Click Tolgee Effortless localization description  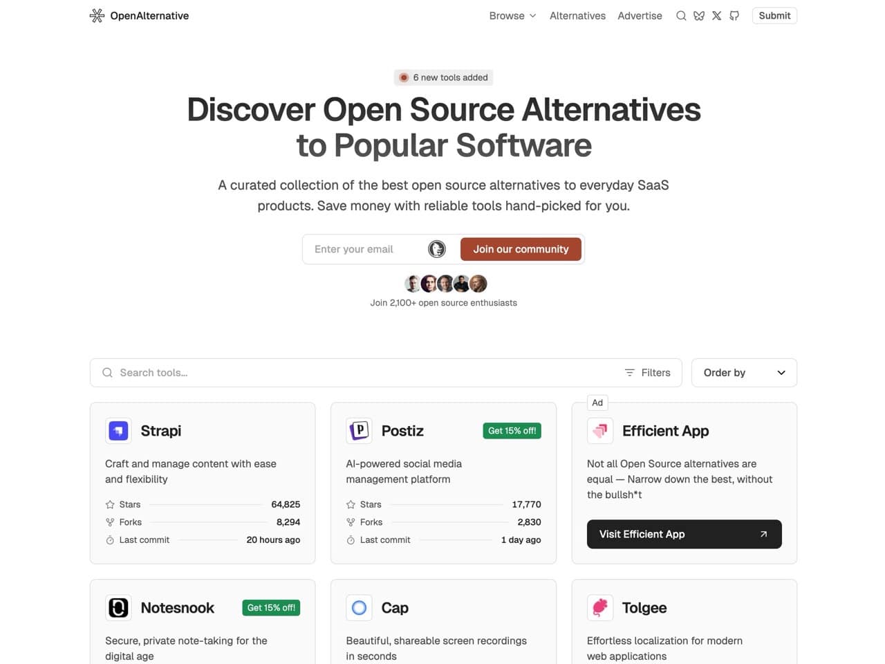664,649
